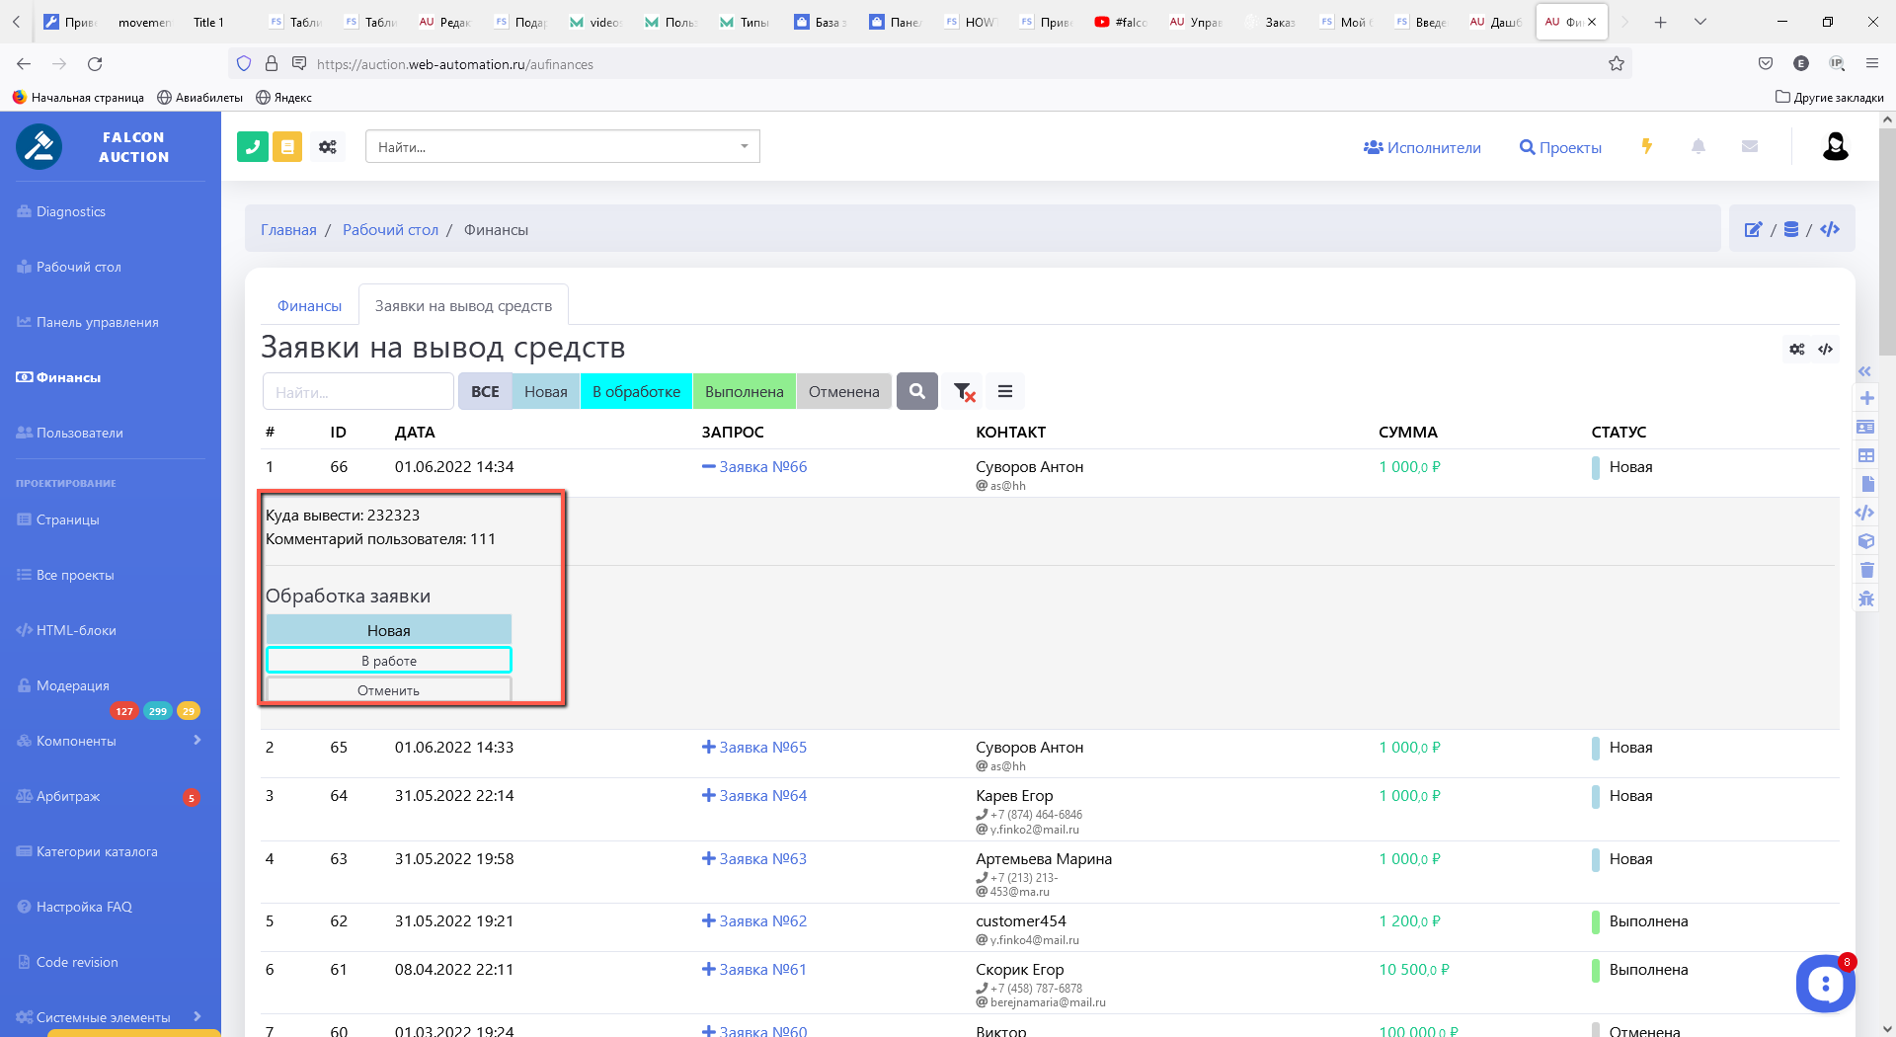Filter requests by 'В обработке' status
1896x1037 pixels.
(x=636, y=392)
